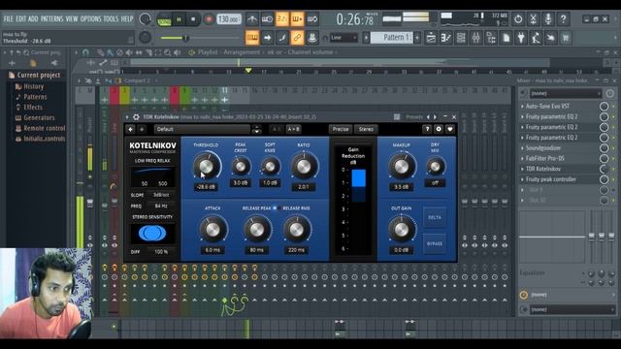Open Fruity peak controller slot menu arrow

[x=522, y=179]
